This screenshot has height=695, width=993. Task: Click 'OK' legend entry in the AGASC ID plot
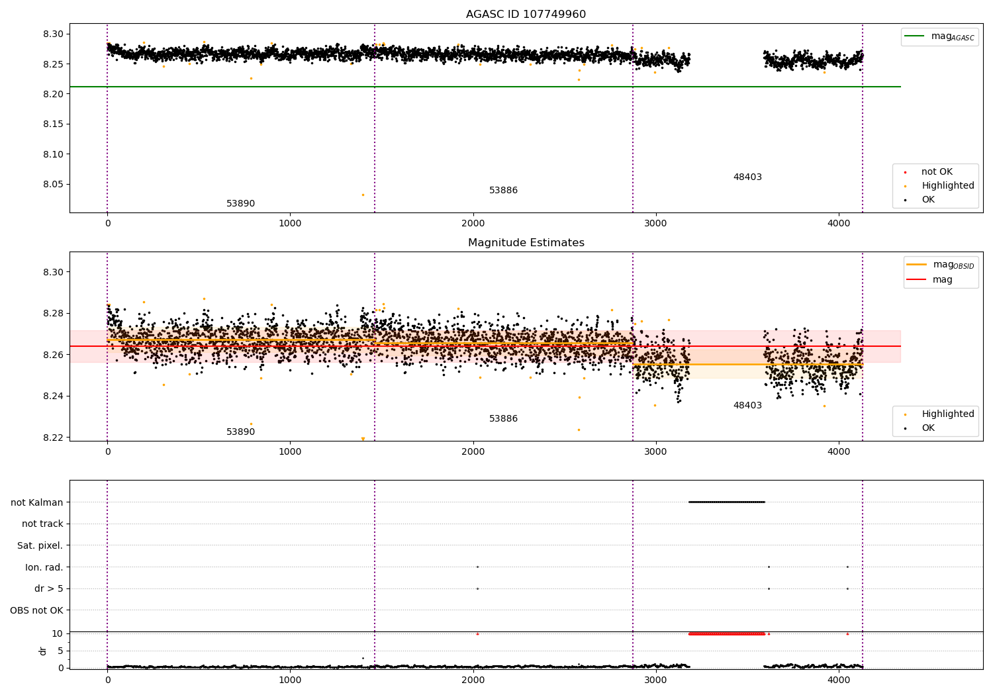coord(928,199)
